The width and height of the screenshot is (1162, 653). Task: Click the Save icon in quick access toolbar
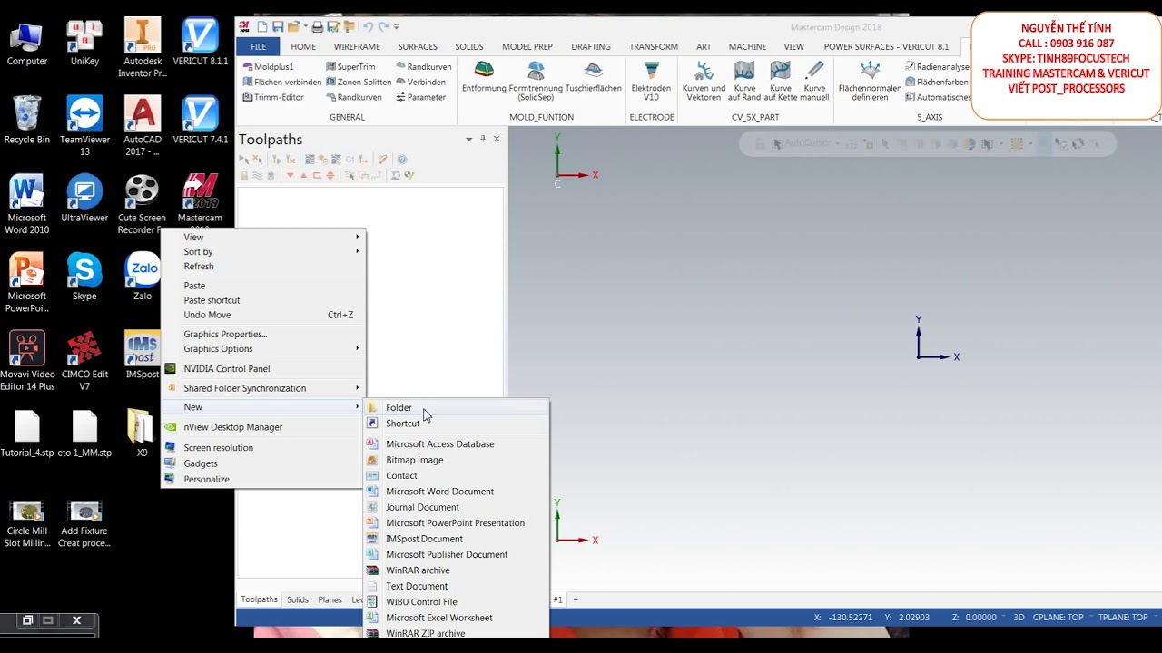pos(278,27)
